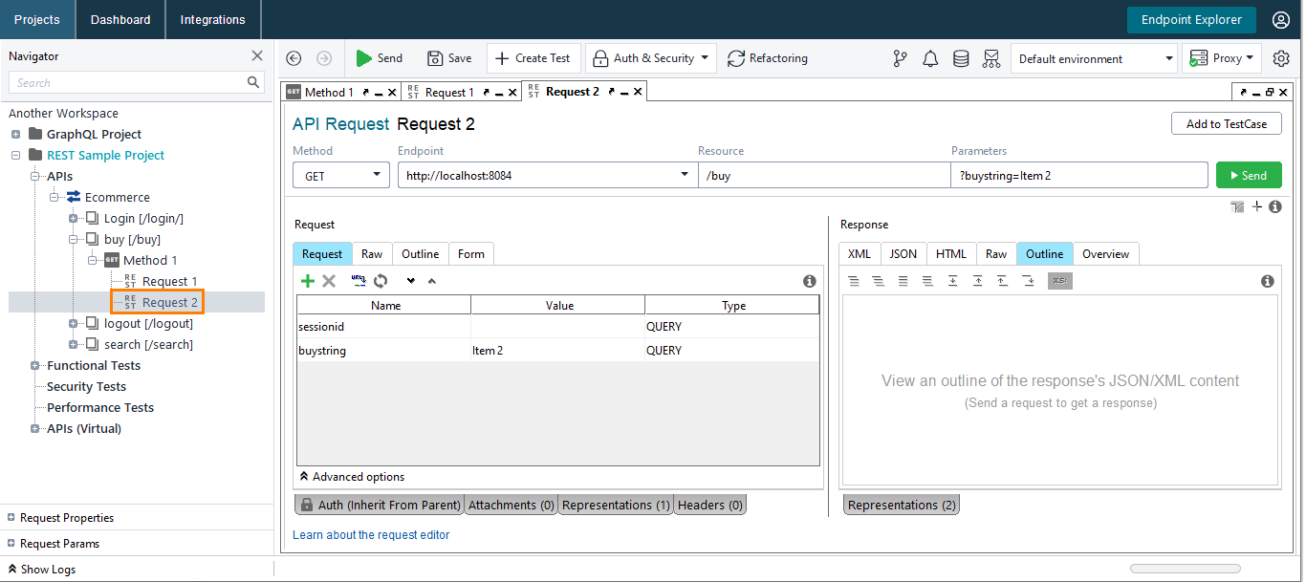Click the green Send button

tap(1249, 175)
